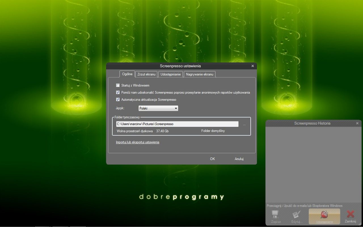Click the free disk space value 37,48 Gb

162,131
